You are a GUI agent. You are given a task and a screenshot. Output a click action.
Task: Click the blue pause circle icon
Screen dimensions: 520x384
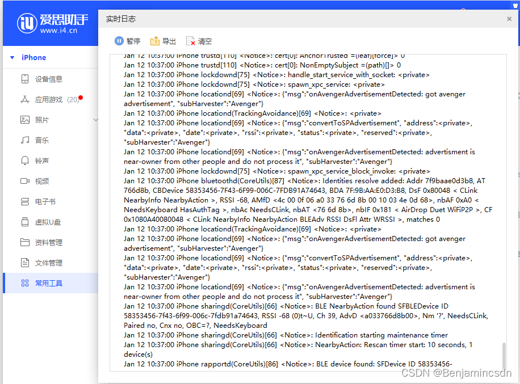pos(119,41)
